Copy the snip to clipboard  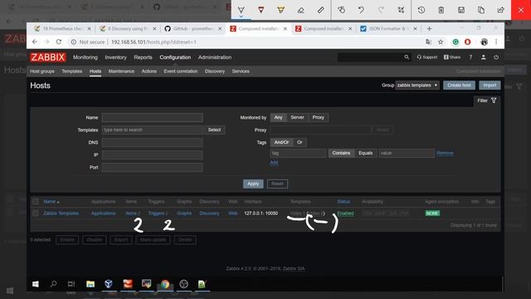481,10
